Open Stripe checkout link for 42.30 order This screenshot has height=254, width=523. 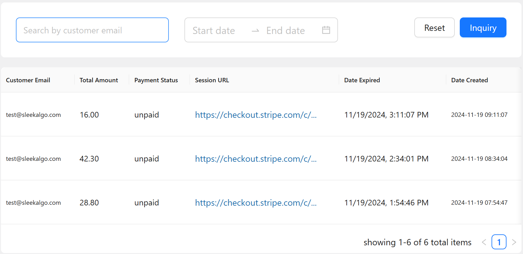[256, 159]
